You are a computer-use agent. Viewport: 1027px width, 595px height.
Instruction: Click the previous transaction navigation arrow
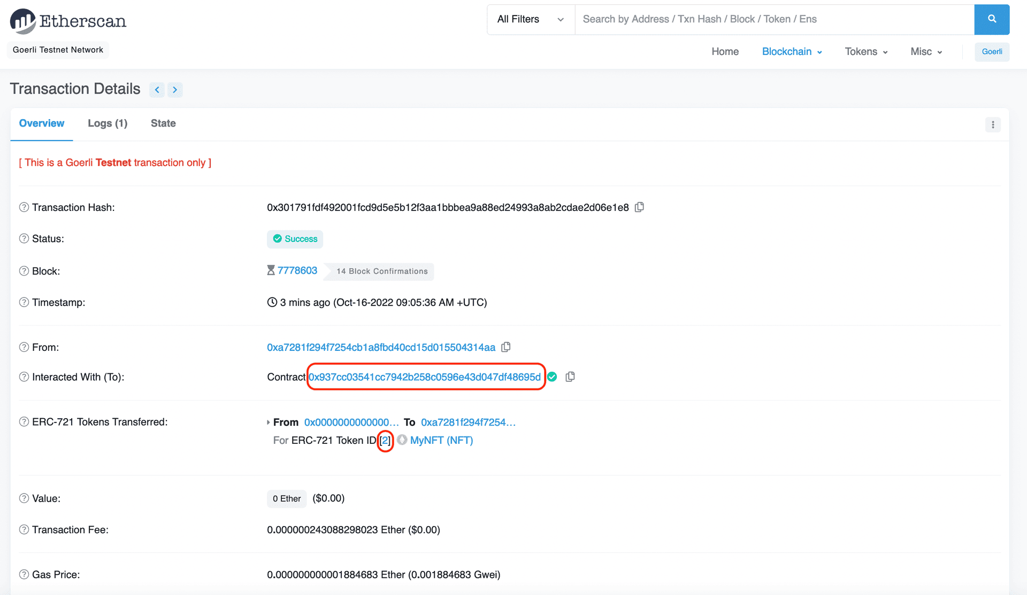(157, 89)
